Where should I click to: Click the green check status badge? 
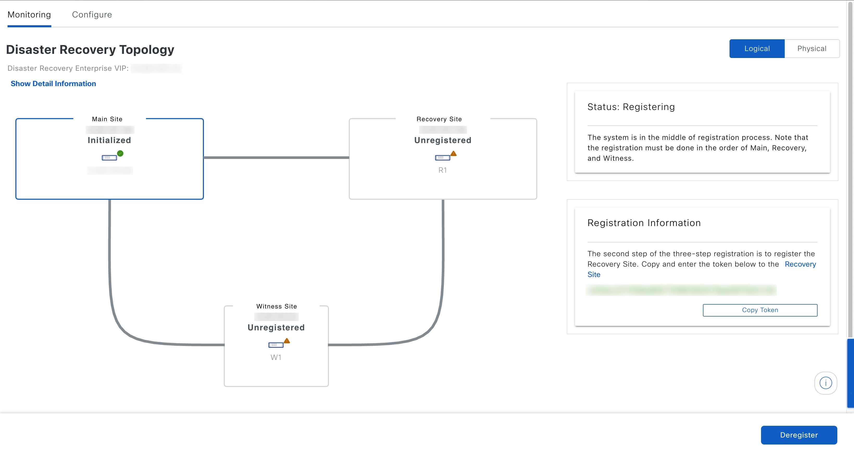click(x=120, y=153)
